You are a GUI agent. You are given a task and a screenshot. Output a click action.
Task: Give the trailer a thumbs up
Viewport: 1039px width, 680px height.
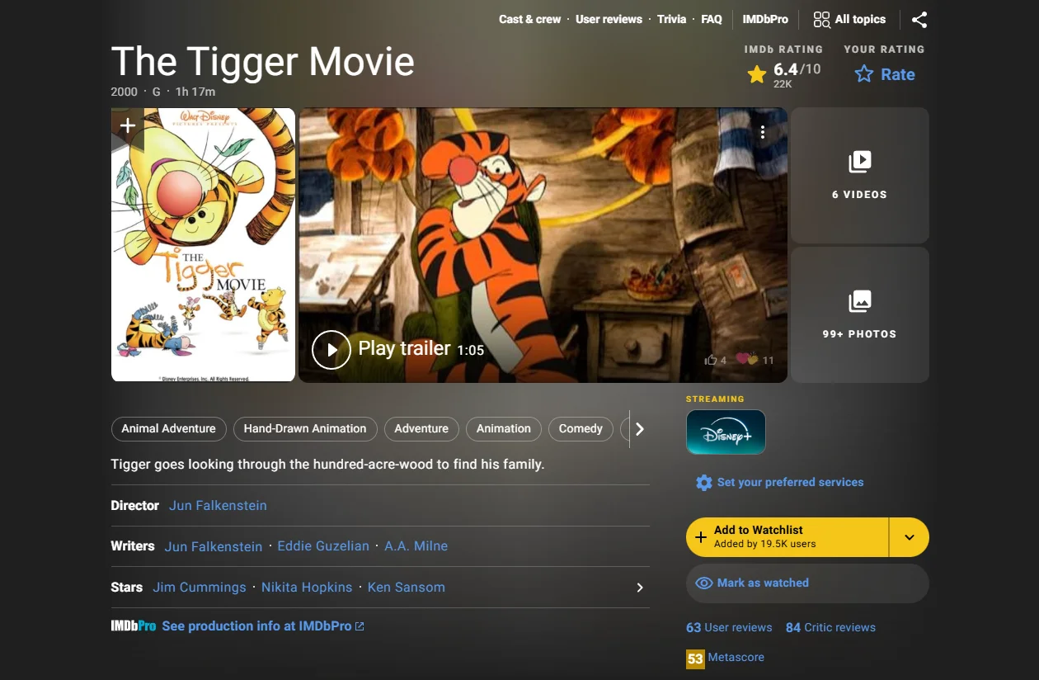point(712,360)
